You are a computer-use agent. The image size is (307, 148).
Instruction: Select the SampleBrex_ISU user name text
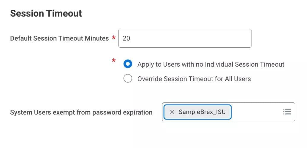pyautogui.click(x=202, y=112)
